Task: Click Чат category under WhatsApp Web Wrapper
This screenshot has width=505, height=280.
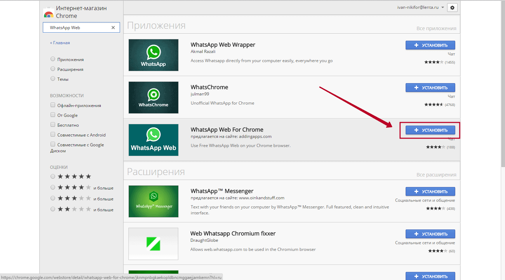Action: (x=451, y=54)
